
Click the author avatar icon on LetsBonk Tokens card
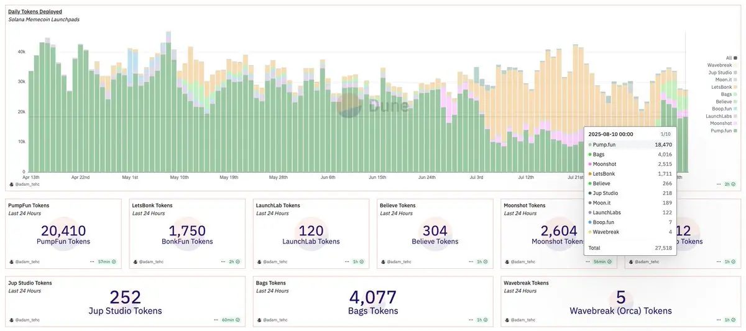[x=136, y=261]
